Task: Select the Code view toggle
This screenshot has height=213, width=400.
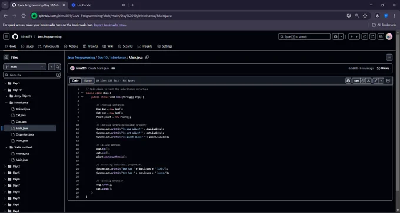Action: (x=75, y=80)
